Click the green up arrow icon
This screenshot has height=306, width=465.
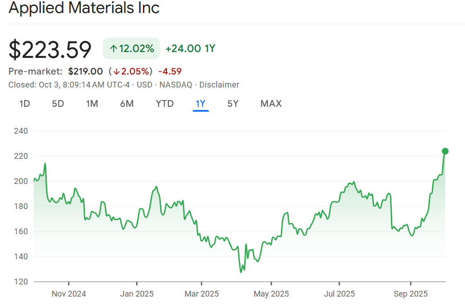[x=114, y=49]
